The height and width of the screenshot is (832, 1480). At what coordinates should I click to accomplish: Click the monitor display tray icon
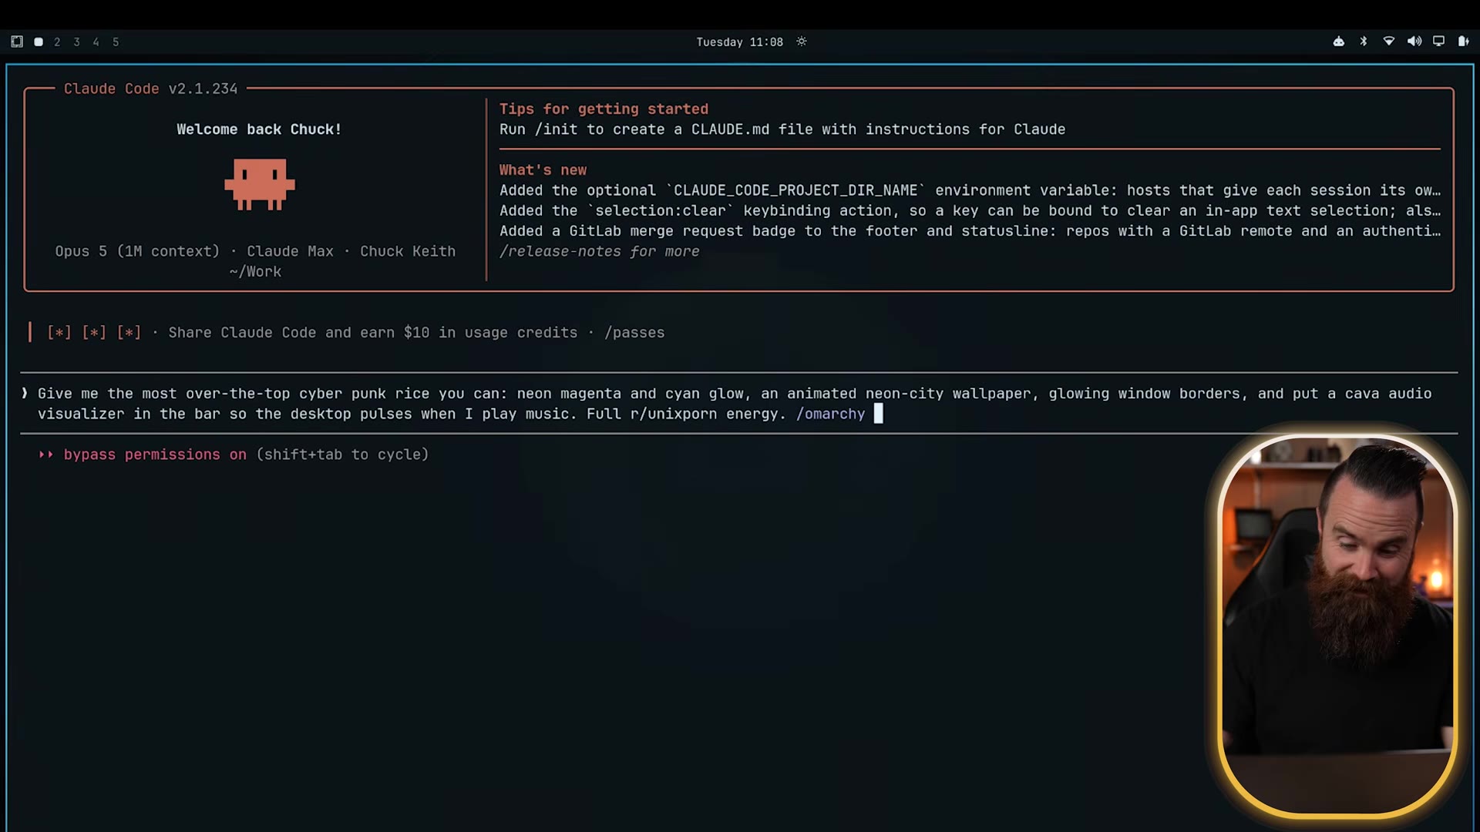point(1438,42)
